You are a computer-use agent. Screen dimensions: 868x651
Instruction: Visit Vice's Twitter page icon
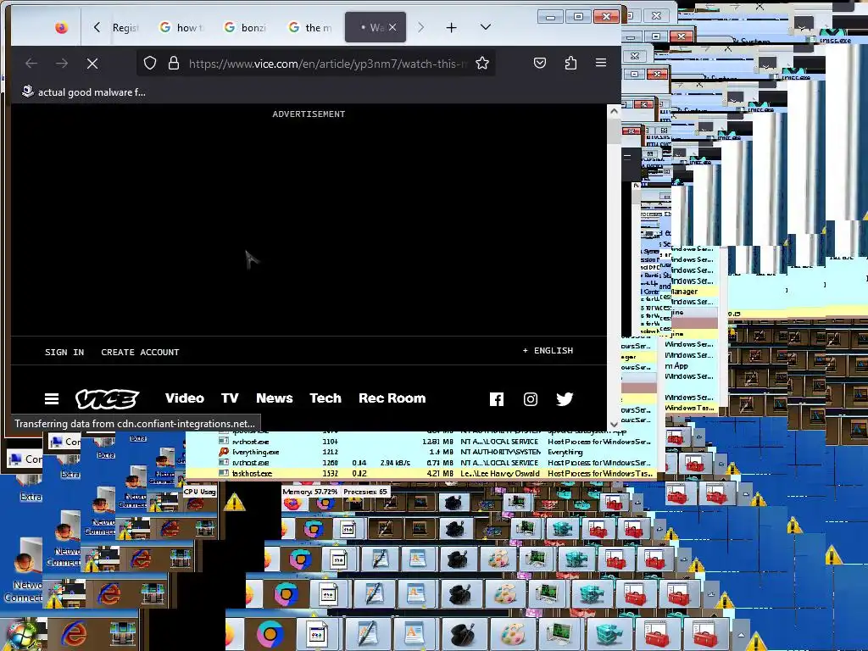coord(565,399)
